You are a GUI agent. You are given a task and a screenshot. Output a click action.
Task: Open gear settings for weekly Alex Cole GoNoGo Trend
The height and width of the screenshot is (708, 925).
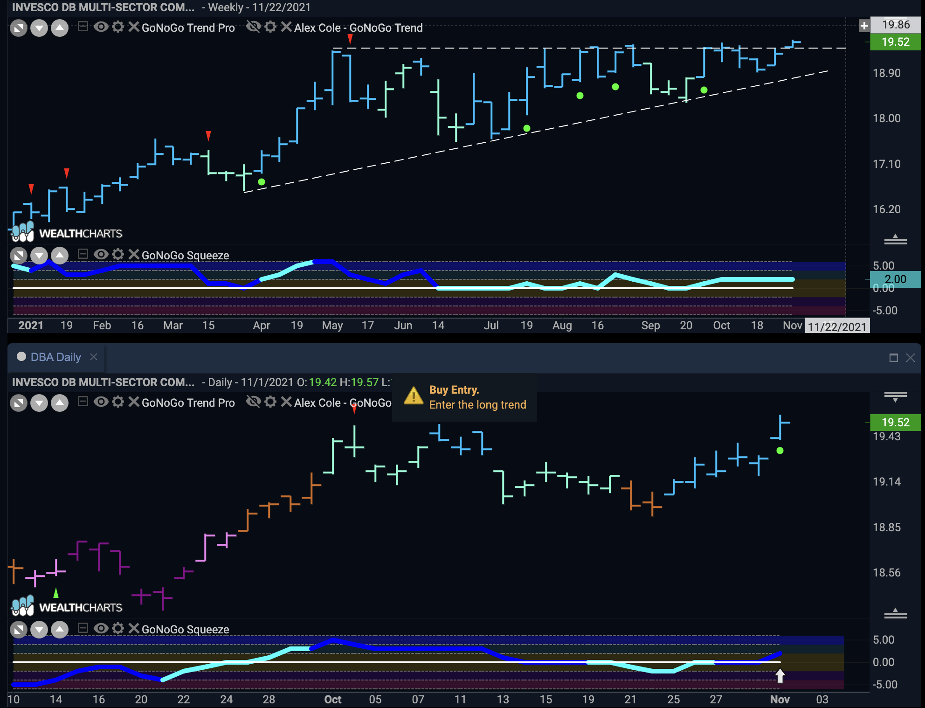(x=270, y=27)
